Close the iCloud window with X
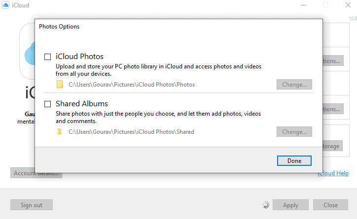Screen dimensions: 357x219 tap(348, 5)
